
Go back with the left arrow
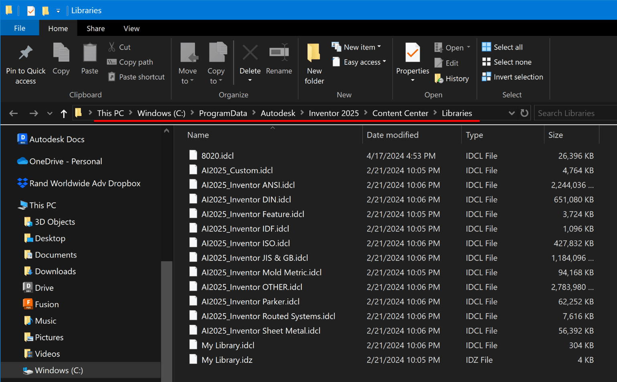(x=14, y=113)
